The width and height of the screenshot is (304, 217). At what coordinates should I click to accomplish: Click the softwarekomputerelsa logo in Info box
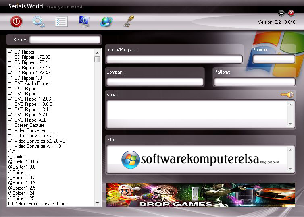(x=200, y=159)
